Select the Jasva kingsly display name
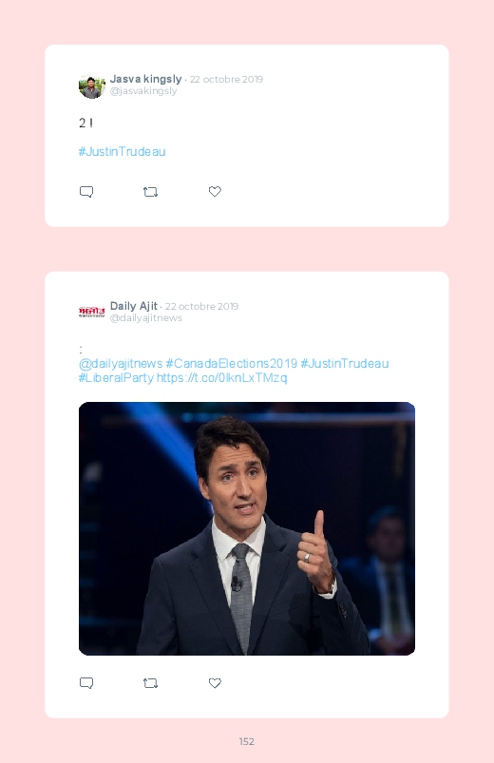Viewport: 494px width, 763px height. 145,79
